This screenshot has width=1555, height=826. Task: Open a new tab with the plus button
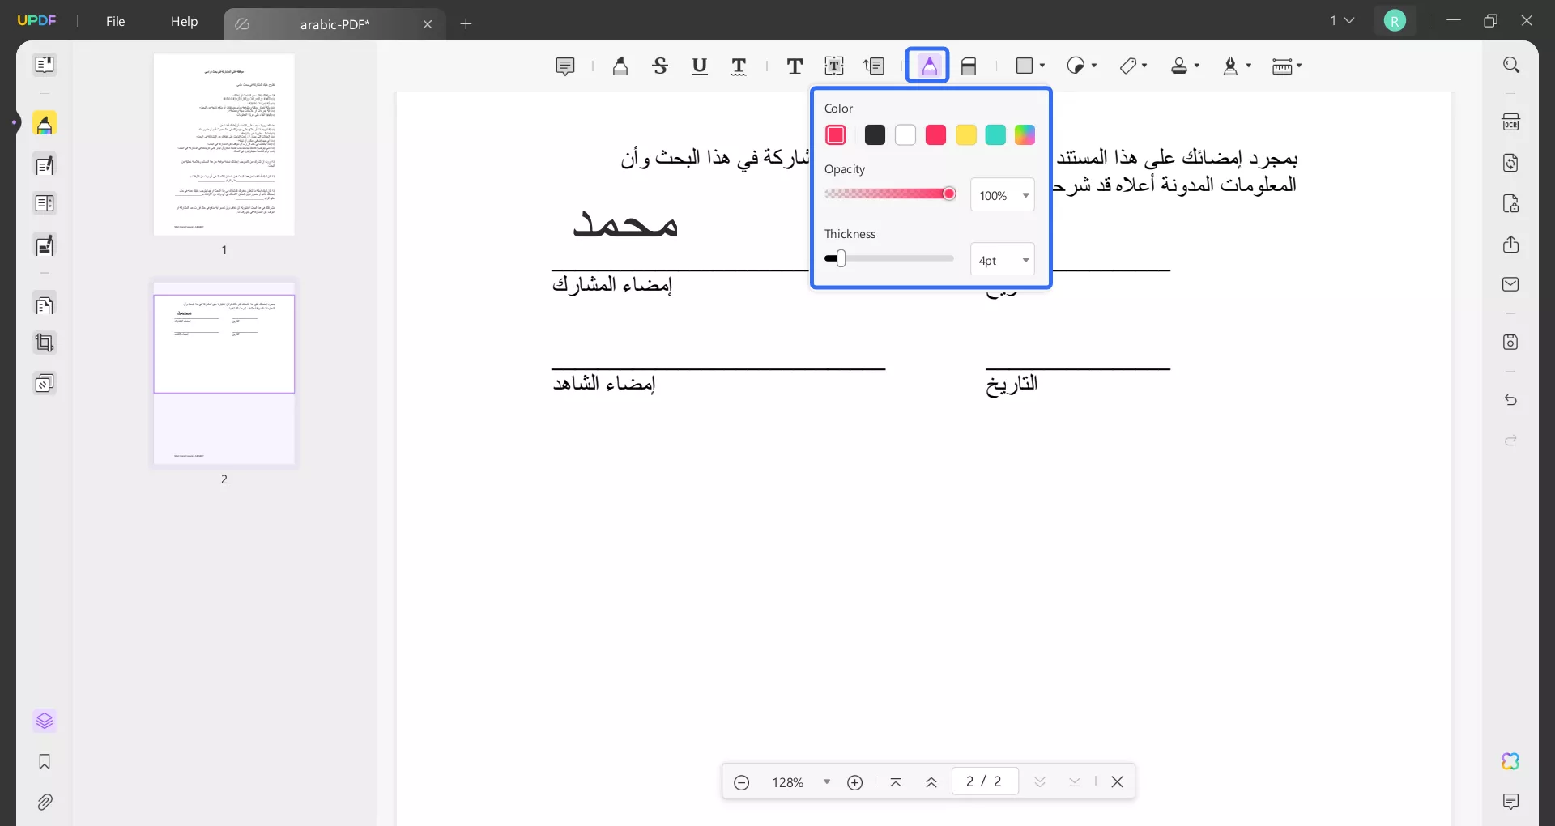click(466, 24)
